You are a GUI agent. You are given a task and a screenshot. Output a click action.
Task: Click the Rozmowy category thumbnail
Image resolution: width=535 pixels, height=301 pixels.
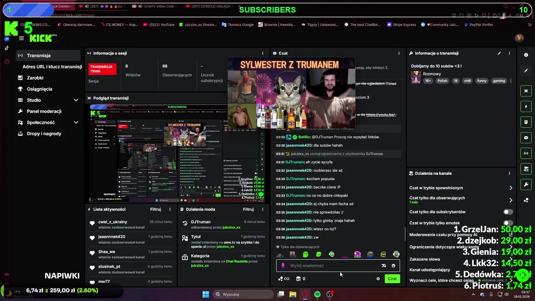[416, 77]
